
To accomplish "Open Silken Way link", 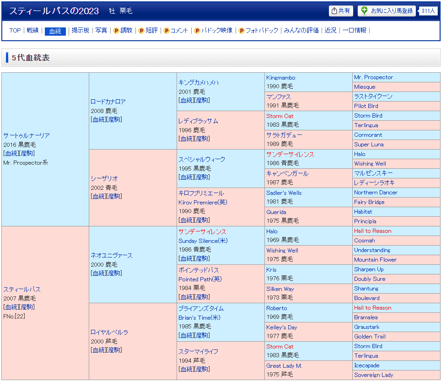I will pos(280,289).
